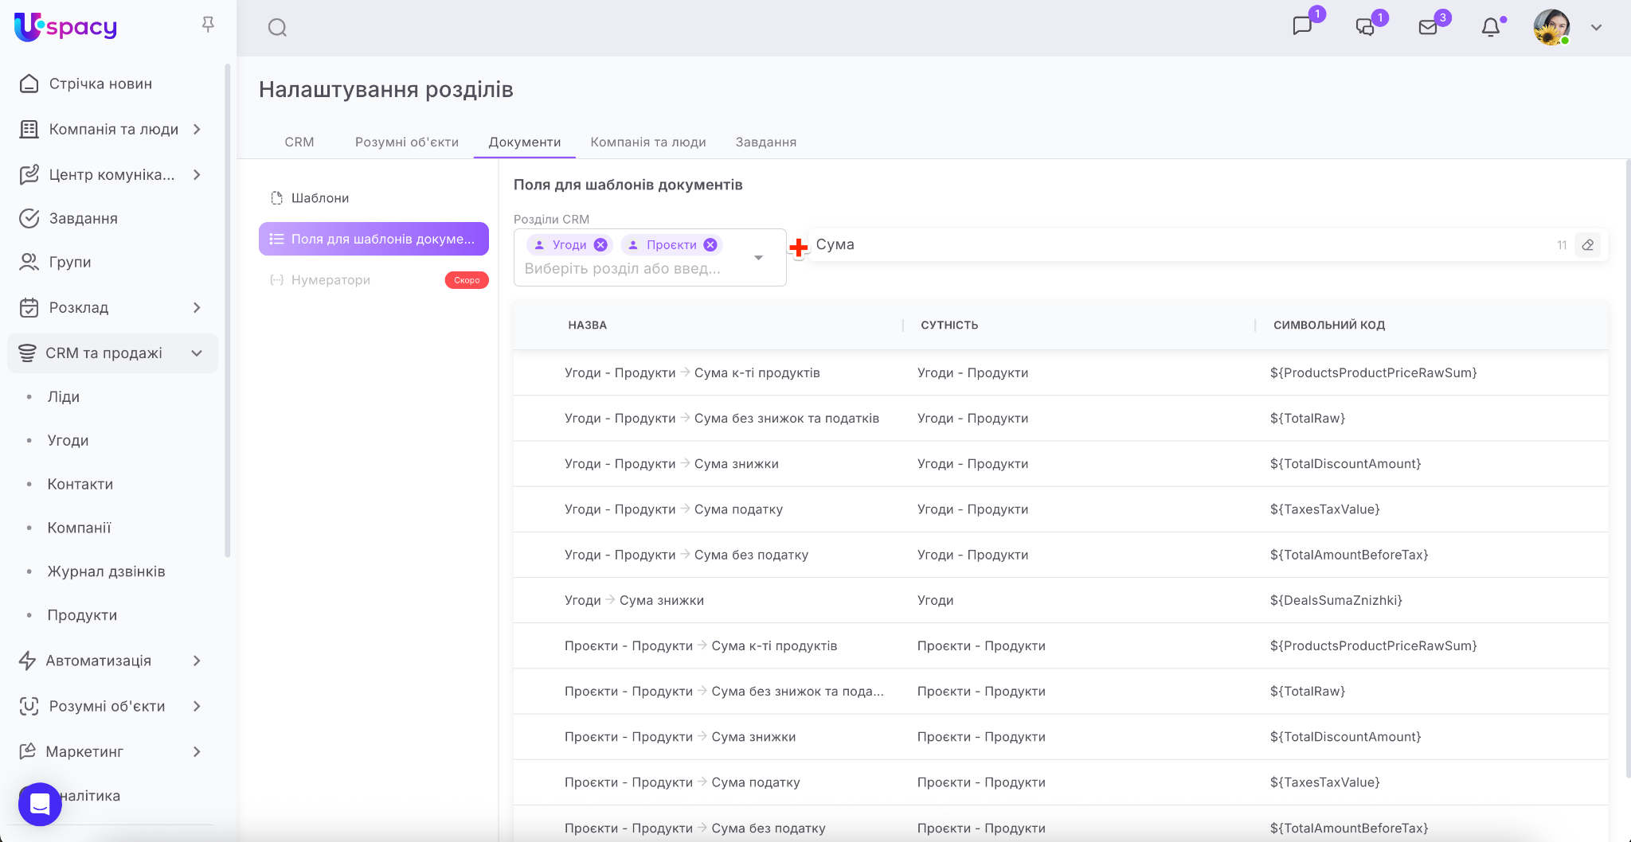The width and height of the screenshot is (1631, 842).
Task: Click the user avatar photo
Action: coord(1551,28)
